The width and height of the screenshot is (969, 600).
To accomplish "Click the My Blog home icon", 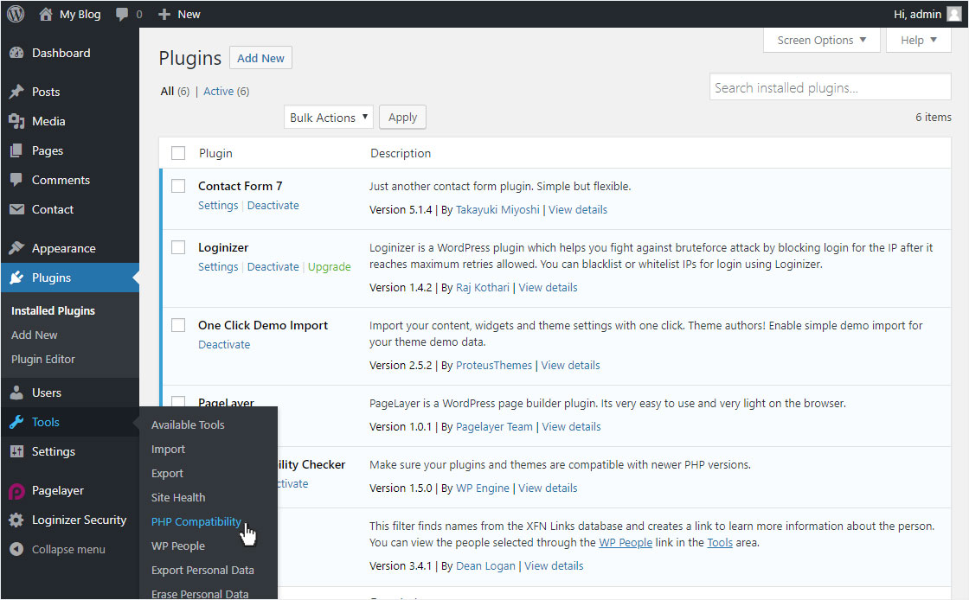I will click(46, 14).
